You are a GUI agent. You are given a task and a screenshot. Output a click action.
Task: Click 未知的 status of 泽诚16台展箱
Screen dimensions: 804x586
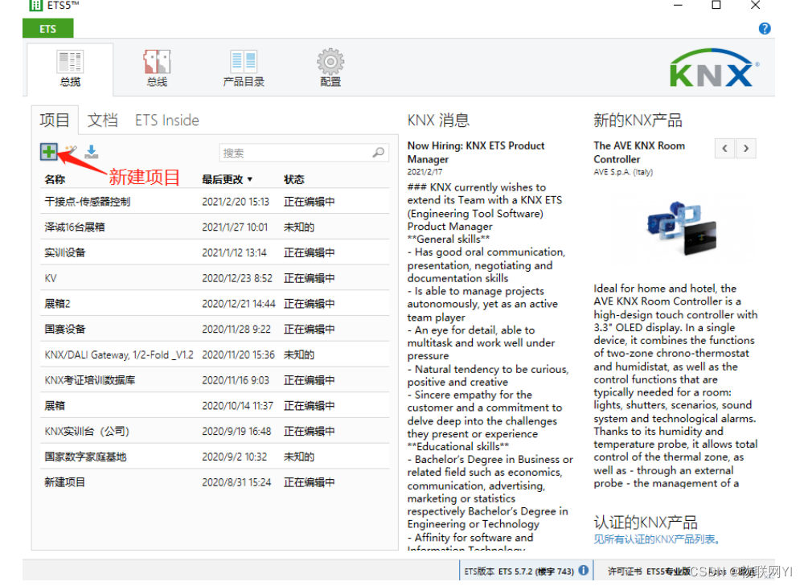pyautogui.click(x=299, y=227)
